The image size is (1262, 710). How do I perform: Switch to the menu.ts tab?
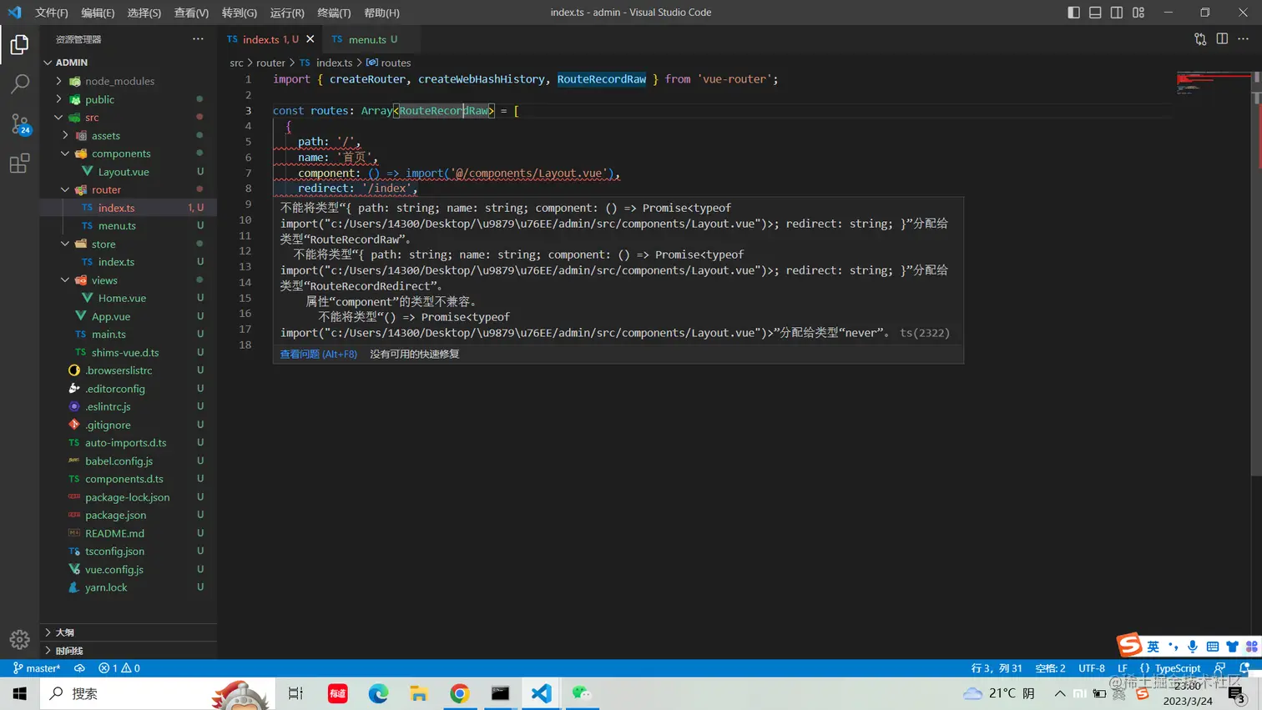pyautogui.click(x=366, y=39)
